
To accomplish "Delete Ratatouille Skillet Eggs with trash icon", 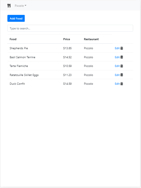I will pos(122,75).
